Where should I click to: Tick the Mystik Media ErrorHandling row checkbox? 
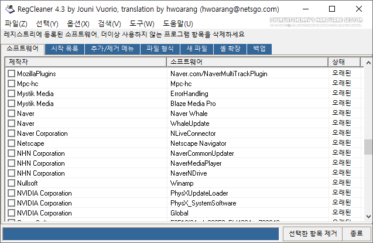coord(12,94)
